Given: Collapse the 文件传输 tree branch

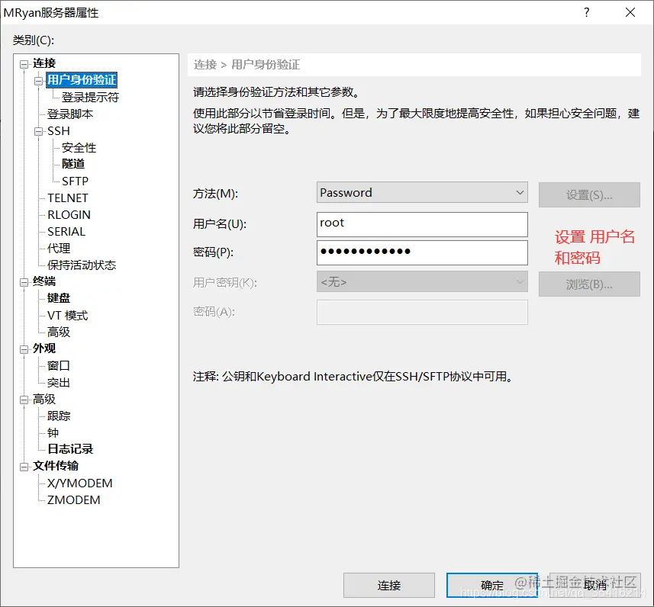Looking at the screenshot, I should (x=24, y=466).
